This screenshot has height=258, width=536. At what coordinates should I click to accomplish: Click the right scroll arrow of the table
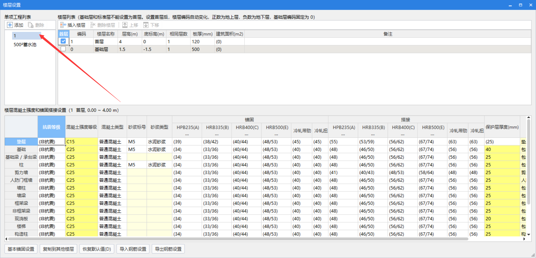[x=524, y=239]
